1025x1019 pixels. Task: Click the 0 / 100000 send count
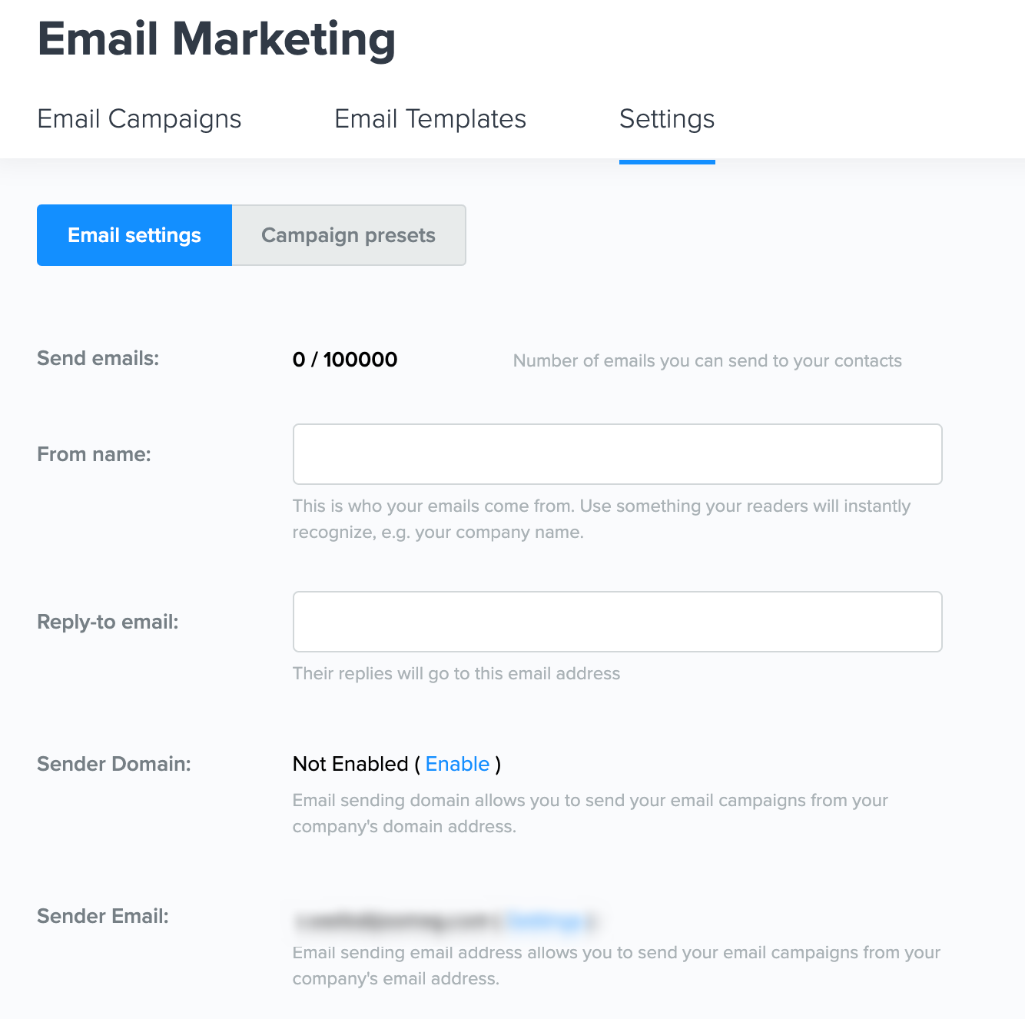tap(345, 360)
